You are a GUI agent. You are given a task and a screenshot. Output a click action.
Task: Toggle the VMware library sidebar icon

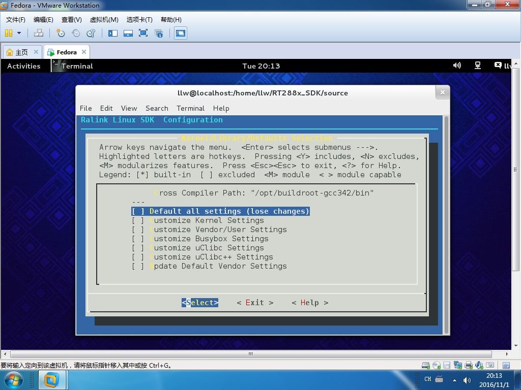pyautogui.click(x=113, y=33)
